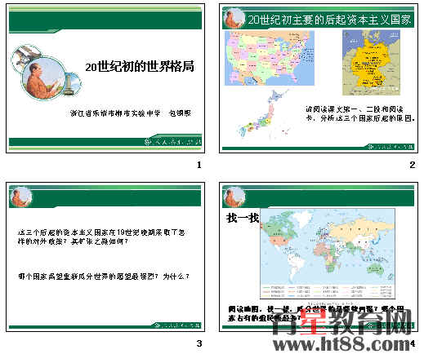Click the large portrait circle on slide 1
Image resolution: width=424 pixels, height=354 pixels.
coord(43,79)
